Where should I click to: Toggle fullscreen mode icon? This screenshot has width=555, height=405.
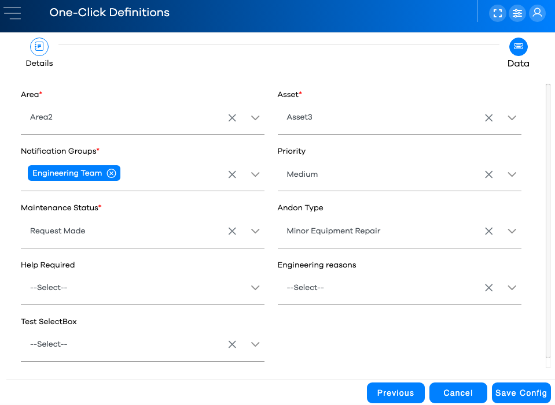(x=498, y=13)
